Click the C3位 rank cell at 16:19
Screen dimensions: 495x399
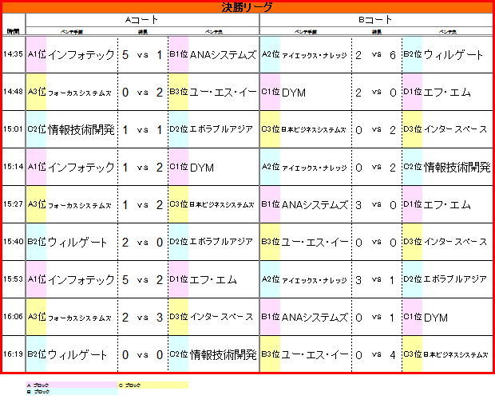pyautogui.click(x=413, y=354)
